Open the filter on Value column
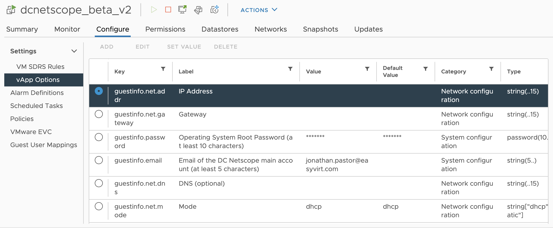 pos(367,69)
